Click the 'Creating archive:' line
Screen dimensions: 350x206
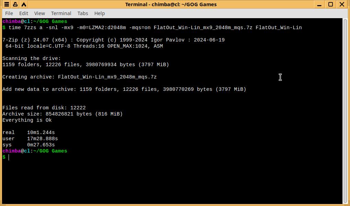click(80, 77)
